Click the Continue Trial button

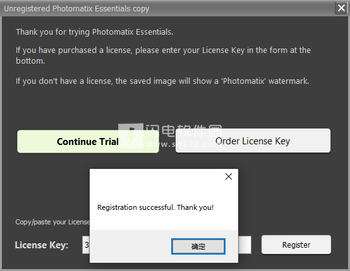(x=88, y=141)
